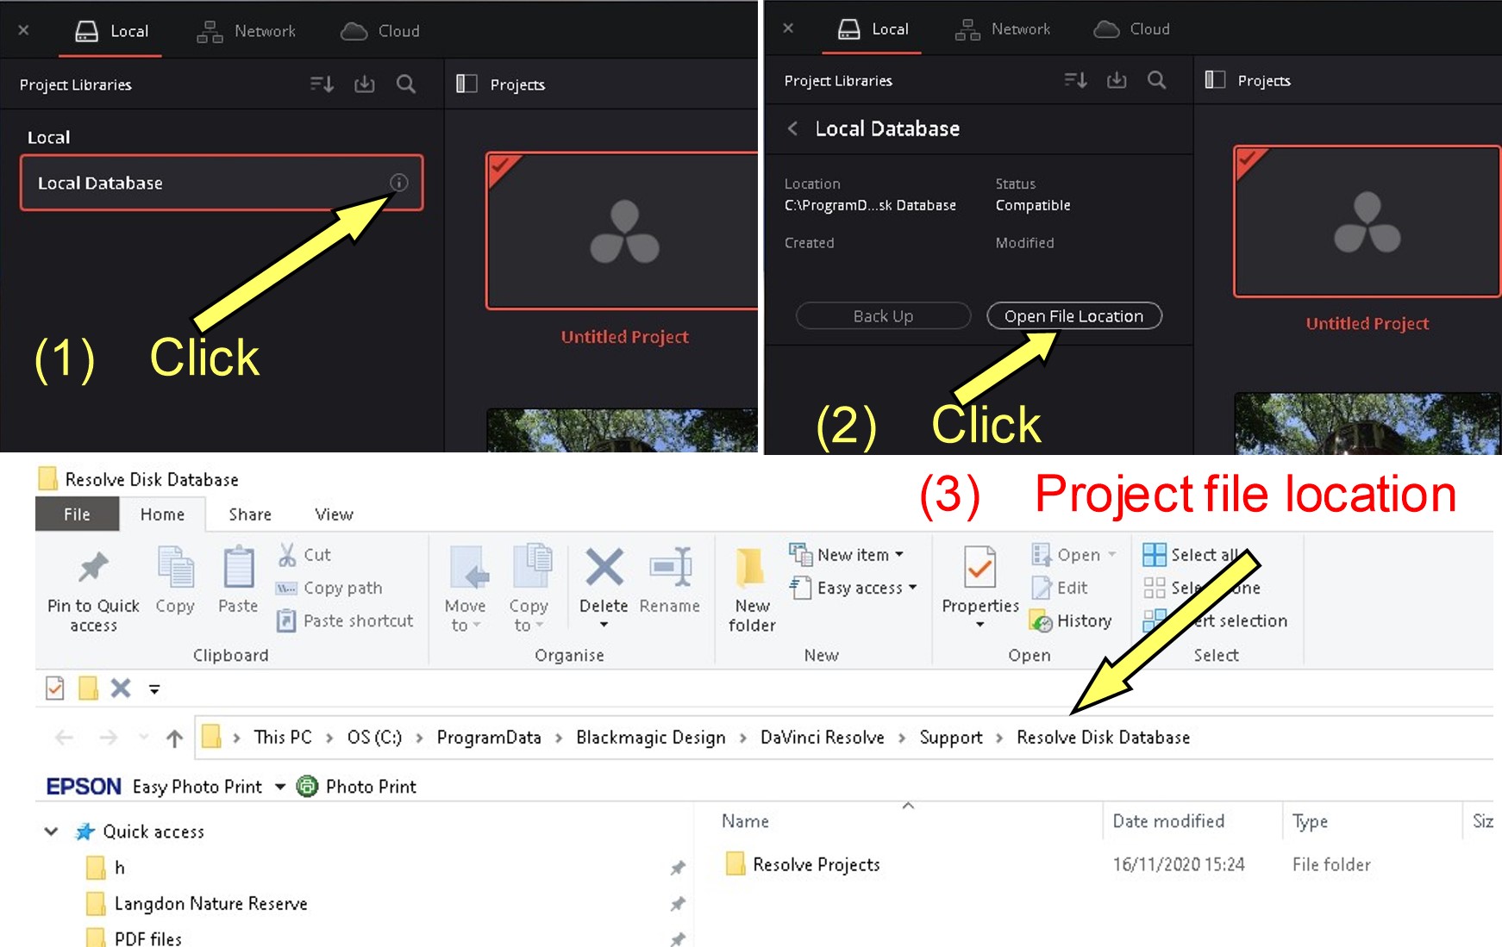The width and height of the screenshot is (1502, 947).
Task: Switch to Network tab in left panel
Action: (246, 31)
